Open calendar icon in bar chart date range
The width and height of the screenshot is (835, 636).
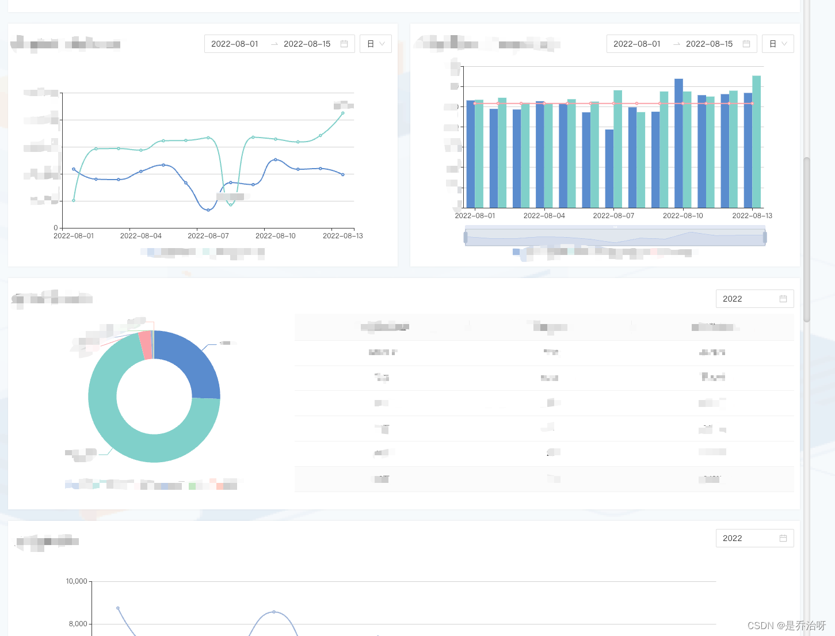(746, 44)
